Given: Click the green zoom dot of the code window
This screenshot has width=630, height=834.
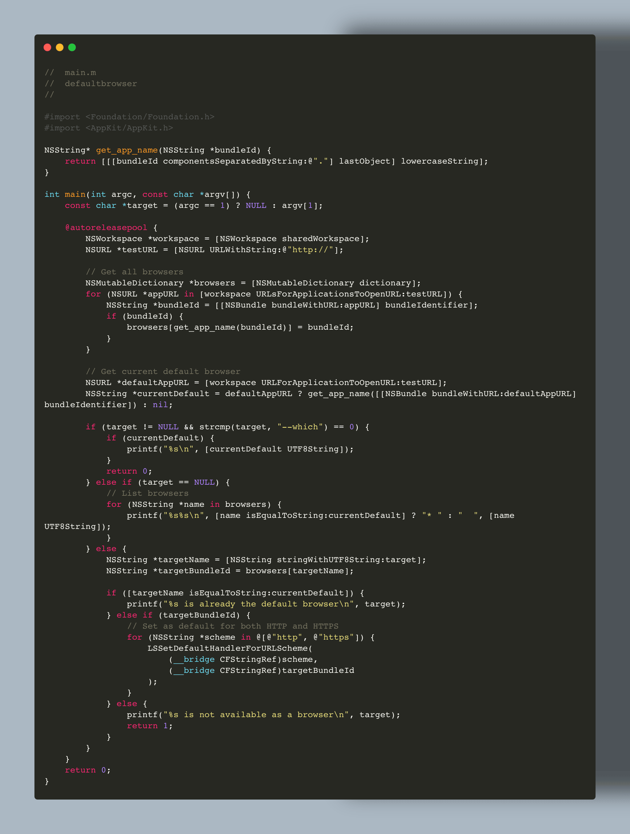Looking at the screenshot, I should click(x=72, y=47).
